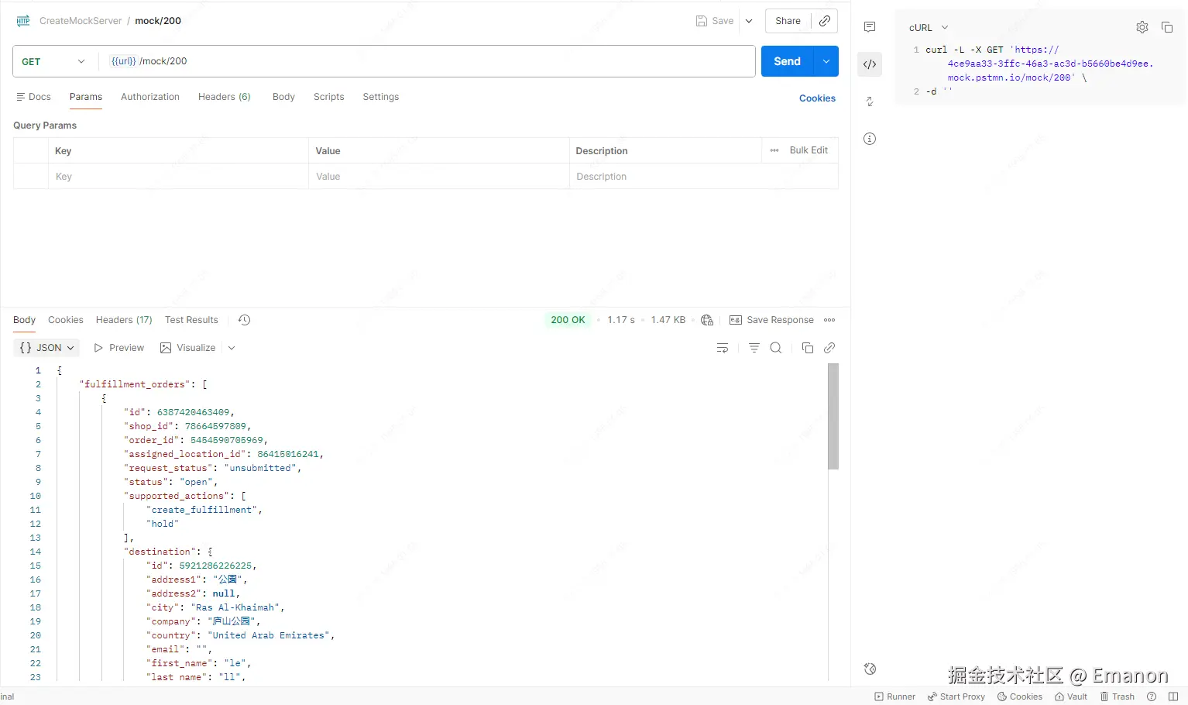Open the GET method dropdown
Image resolution: width=1188 pixels, height=705 pixels.
[53, 61]
